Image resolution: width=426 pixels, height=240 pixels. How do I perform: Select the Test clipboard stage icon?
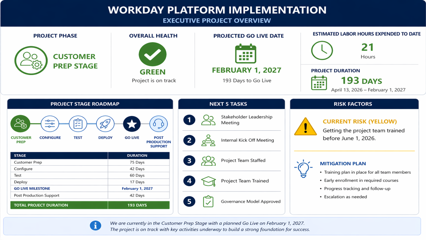click(x=78, y=124)
